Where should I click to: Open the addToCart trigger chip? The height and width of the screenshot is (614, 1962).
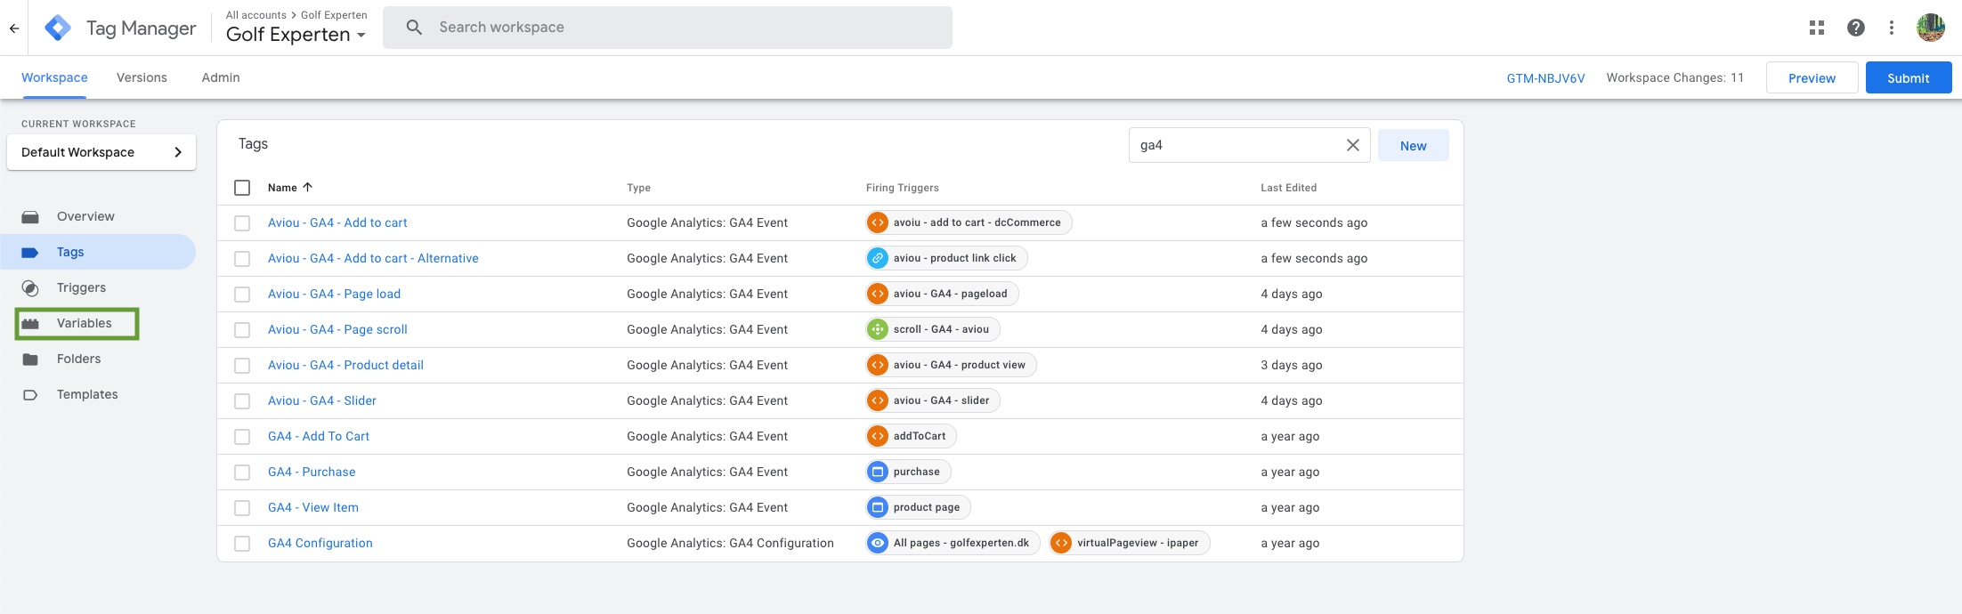pyautogui.click(x=912, y=436)
